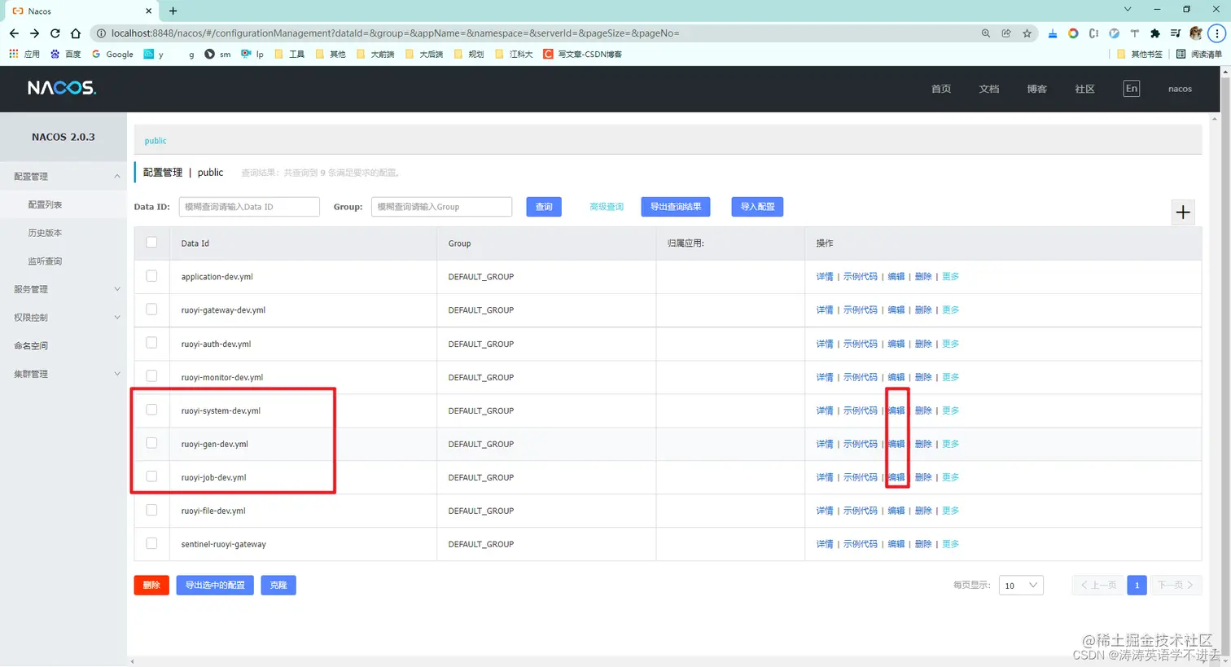Open 更多 options for application-dev.yml
1231x667 pixels.
pyautogui.click(x=950, y=277)
